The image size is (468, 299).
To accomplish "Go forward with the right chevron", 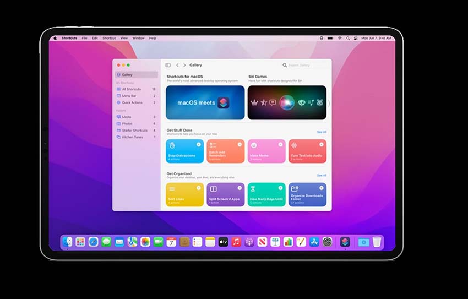I will (x=184, y=65).
